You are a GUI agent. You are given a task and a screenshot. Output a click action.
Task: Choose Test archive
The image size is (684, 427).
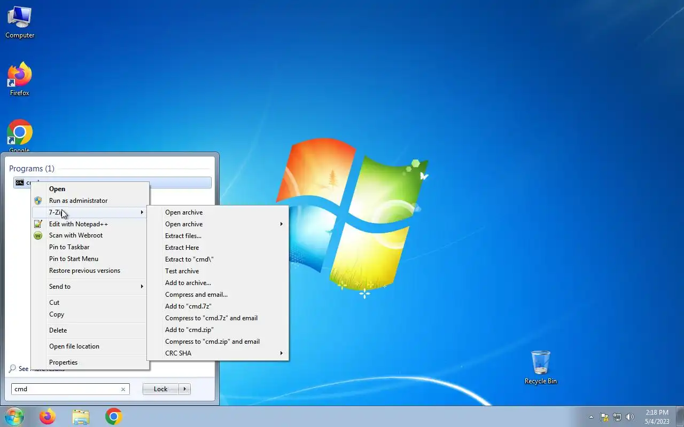pos(217,271)
